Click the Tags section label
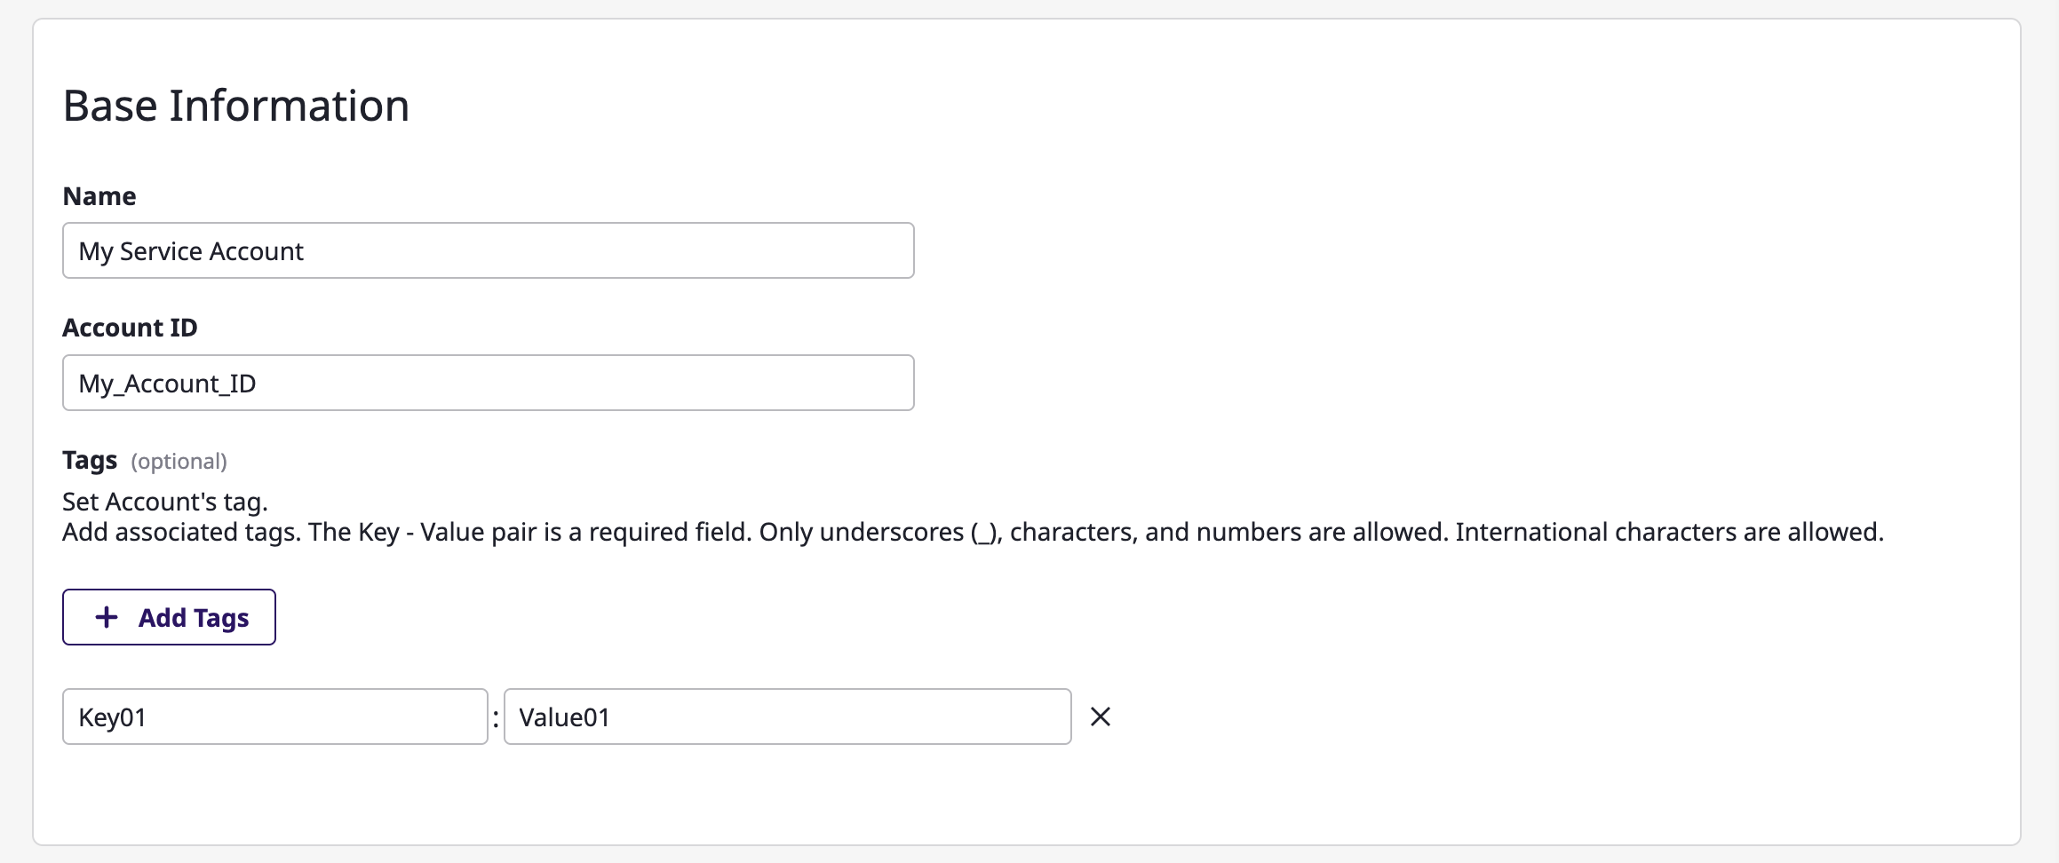The image size is (2059, 863). (x=90, y=460)
